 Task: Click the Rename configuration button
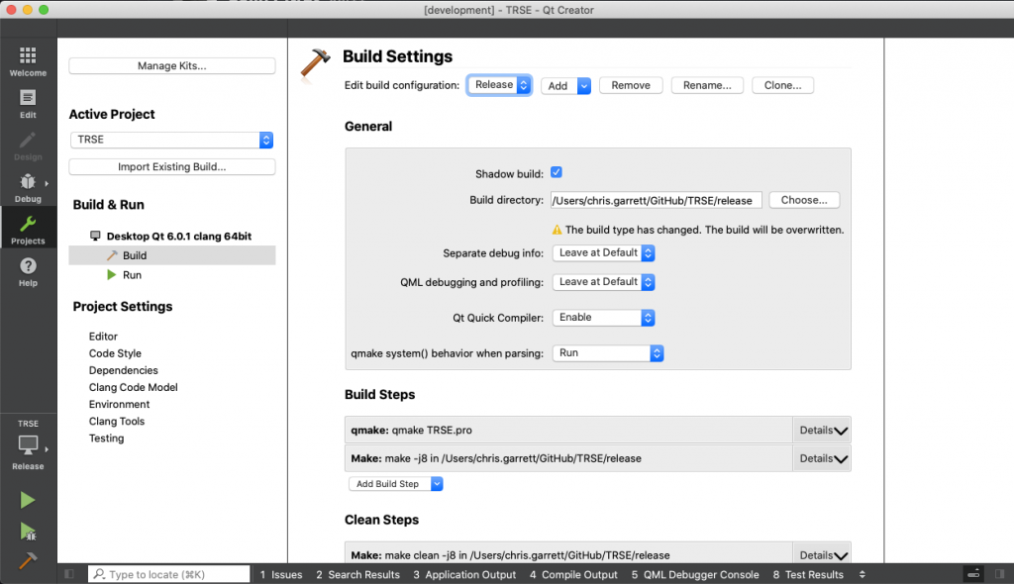707,85
